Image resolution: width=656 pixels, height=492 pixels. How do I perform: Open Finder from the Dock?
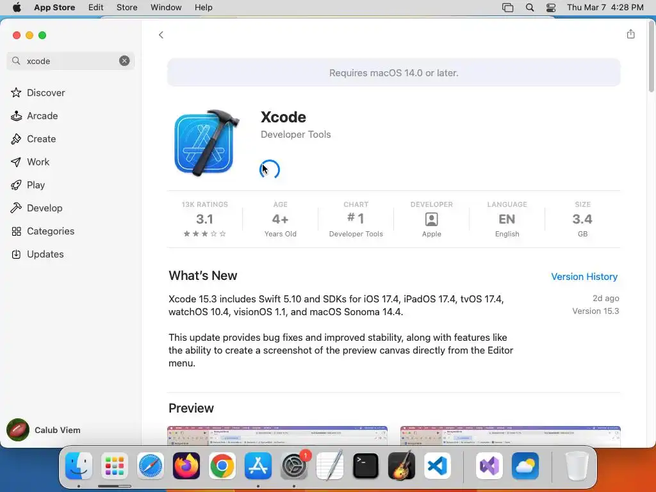pos(79,465)
